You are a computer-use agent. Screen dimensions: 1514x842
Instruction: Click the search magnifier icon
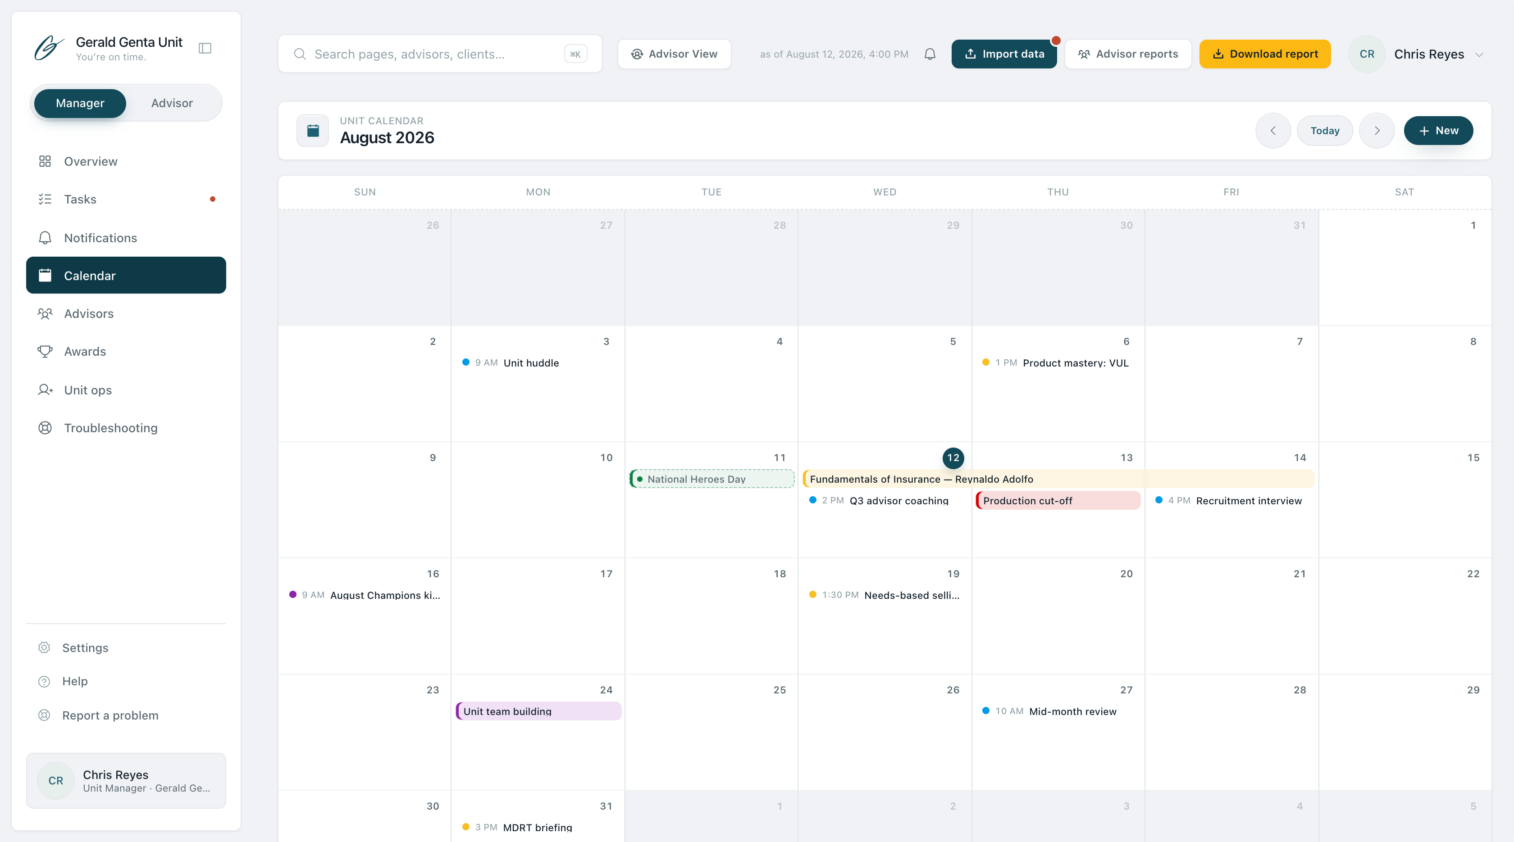click(300, 54)
